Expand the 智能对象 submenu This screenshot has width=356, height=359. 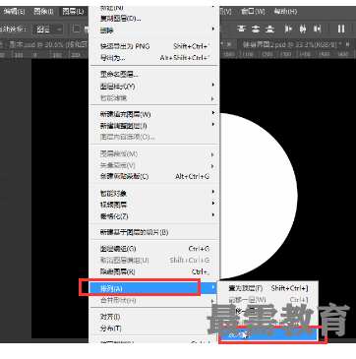(154, 194)
